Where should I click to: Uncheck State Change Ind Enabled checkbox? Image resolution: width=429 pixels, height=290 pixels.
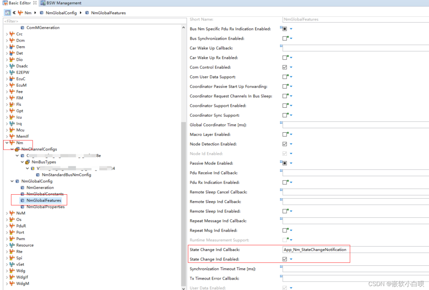click(x=284, y=259)
